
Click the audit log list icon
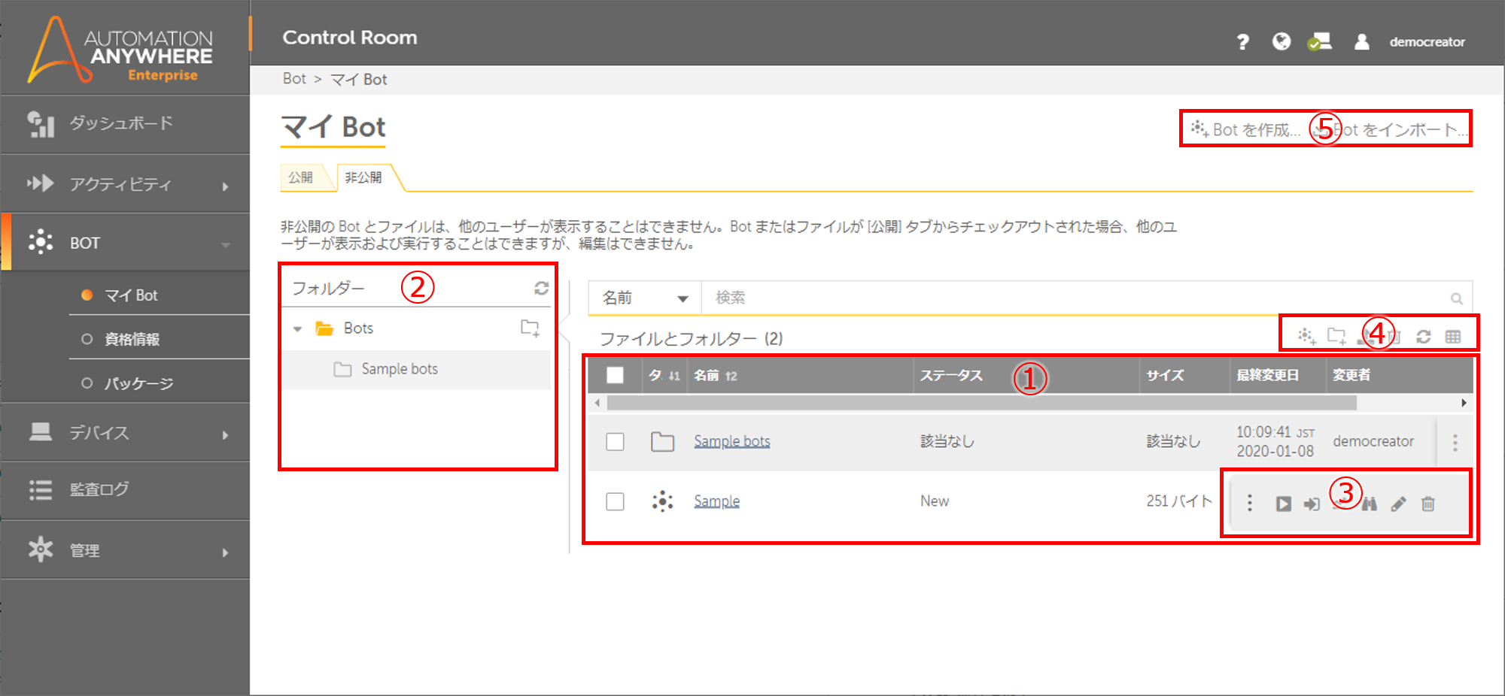41,490
